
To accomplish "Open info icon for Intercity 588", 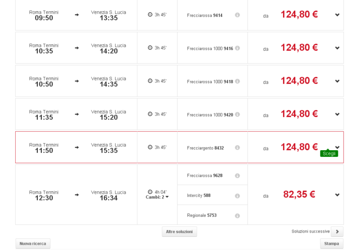I will (x=237, y=196).
